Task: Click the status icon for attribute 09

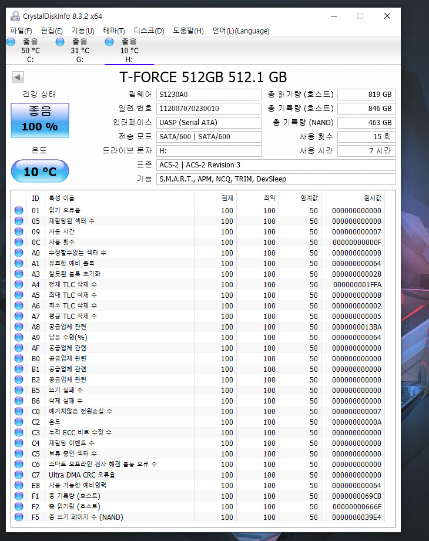Action: 19,231
